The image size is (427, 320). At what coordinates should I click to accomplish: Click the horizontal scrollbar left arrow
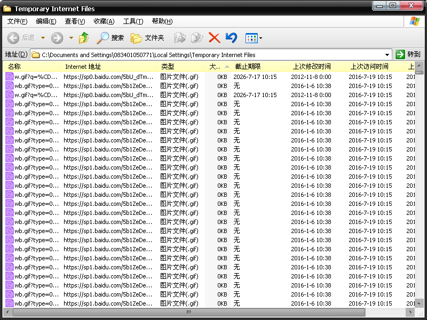click(x=7, y=312)
